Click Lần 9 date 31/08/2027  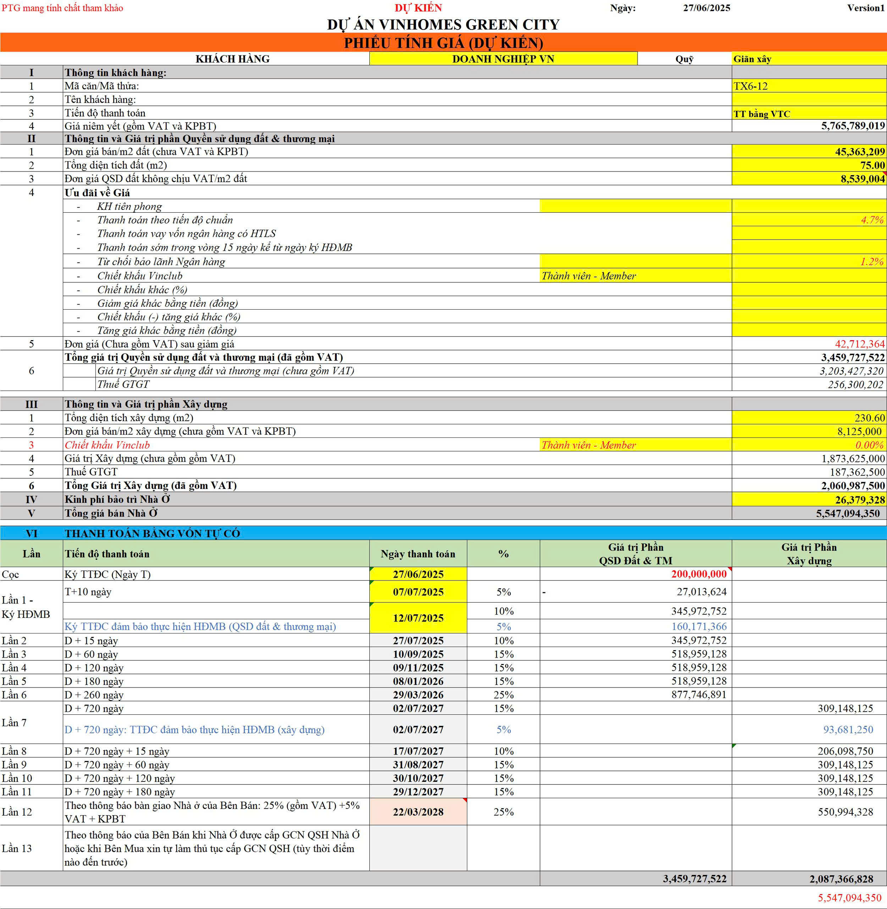click(x=418, y=764)
